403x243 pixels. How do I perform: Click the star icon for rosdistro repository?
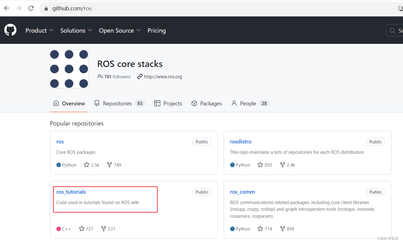click(x=260, y=165)
